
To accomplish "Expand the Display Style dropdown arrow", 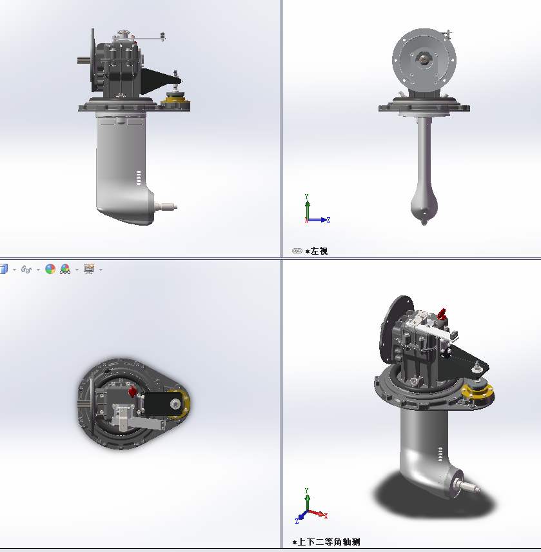I will [x=14, y=270].
